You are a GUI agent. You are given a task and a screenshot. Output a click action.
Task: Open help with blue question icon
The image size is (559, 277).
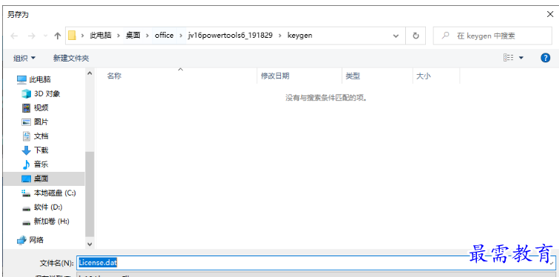[546, 58]
